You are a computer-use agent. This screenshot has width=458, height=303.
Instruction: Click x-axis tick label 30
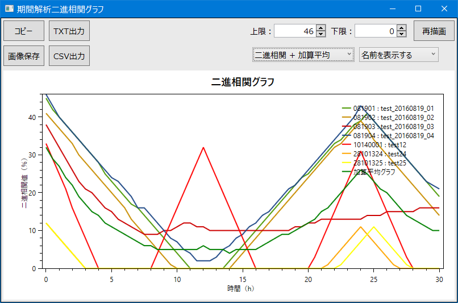[439, 280]
